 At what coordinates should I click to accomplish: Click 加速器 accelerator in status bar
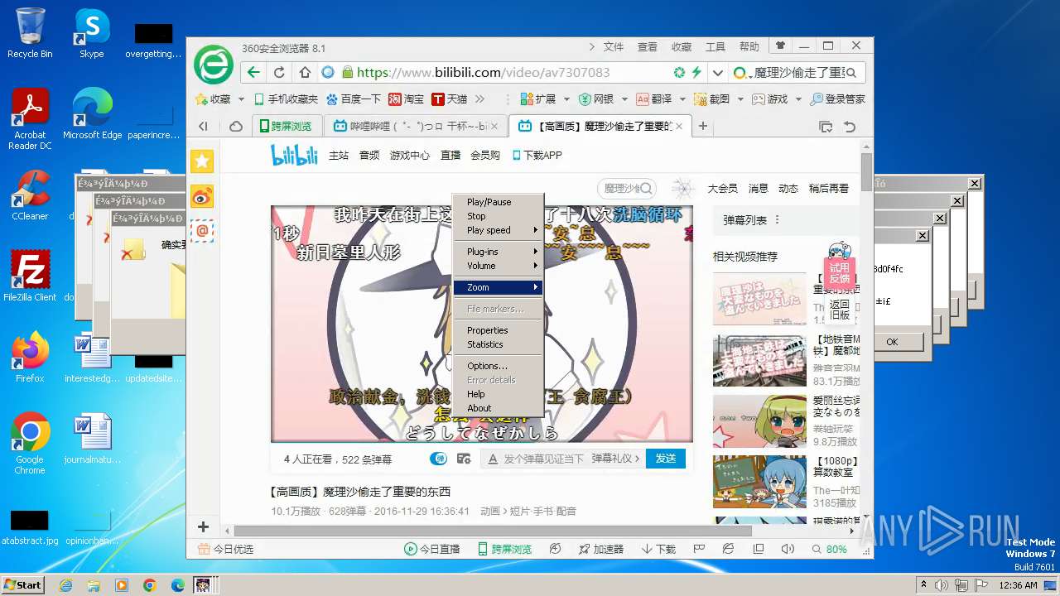[600, 549]
